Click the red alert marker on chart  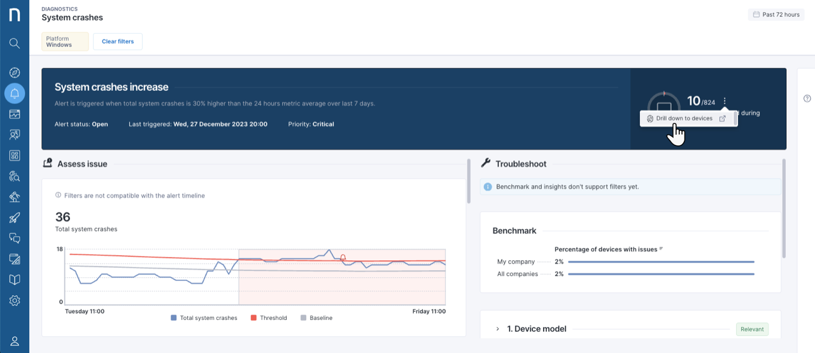click(343, 258)
